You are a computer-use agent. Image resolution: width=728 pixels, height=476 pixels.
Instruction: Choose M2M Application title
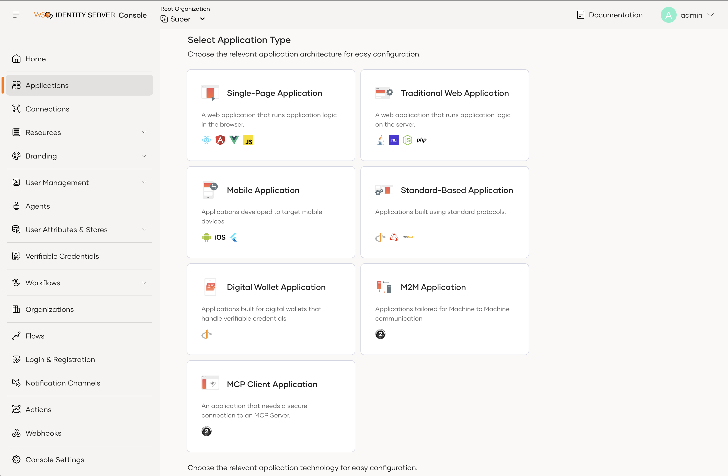433,287
